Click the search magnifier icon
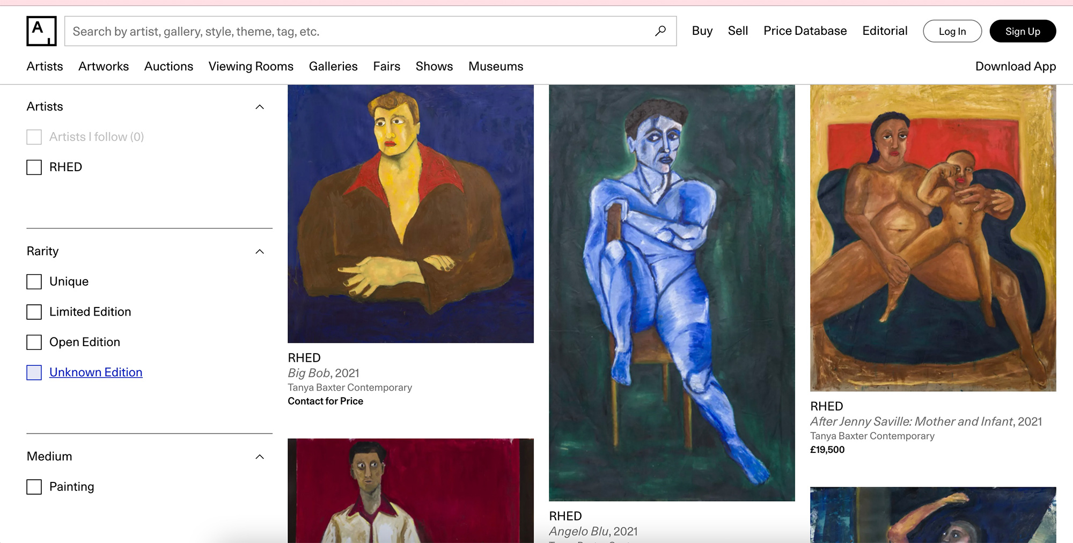 660,31
